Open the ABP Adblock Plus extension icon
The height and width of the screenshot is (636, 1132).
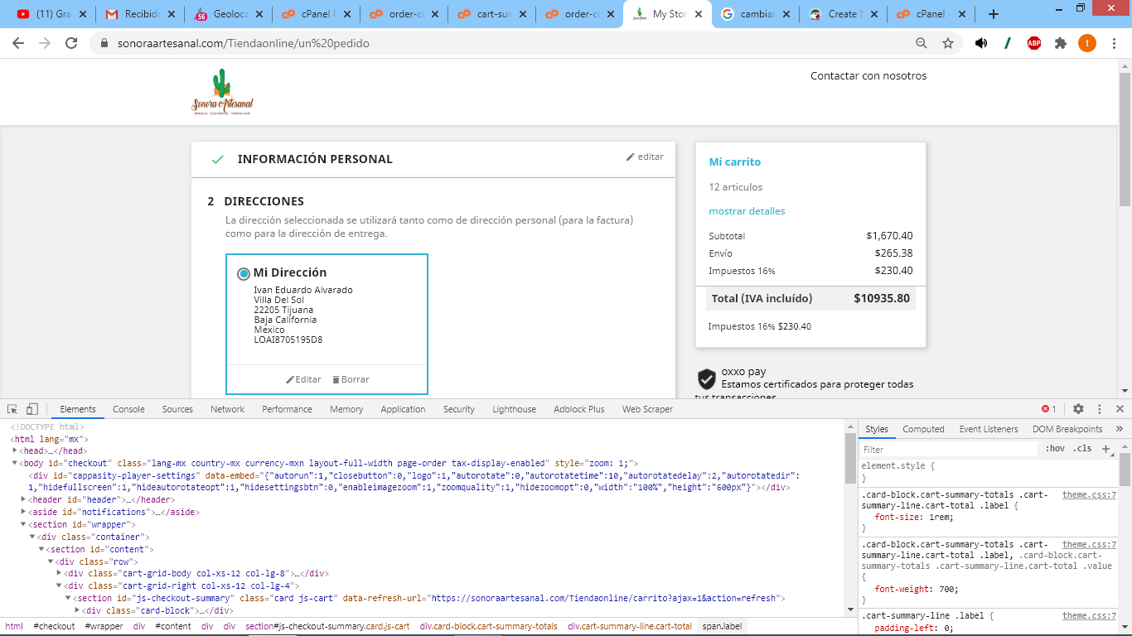(x=1034, y=43)
